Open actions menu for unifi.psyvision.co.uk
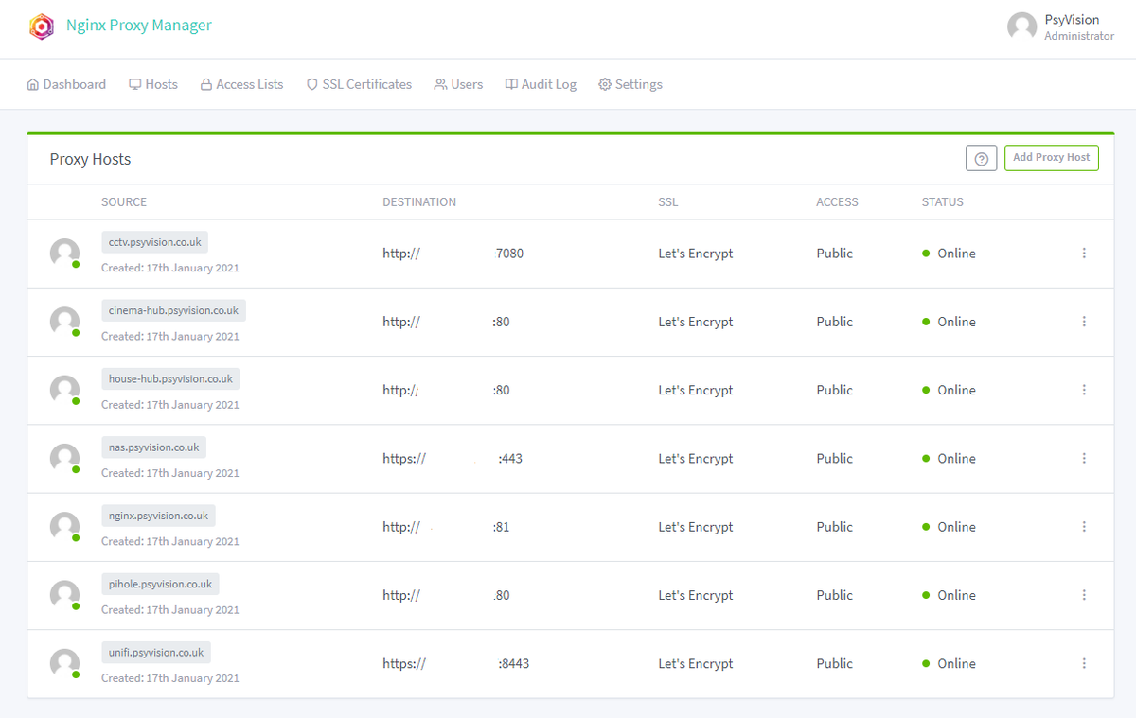Viewport: 1136px width, 718px height. pos(1084,663)
